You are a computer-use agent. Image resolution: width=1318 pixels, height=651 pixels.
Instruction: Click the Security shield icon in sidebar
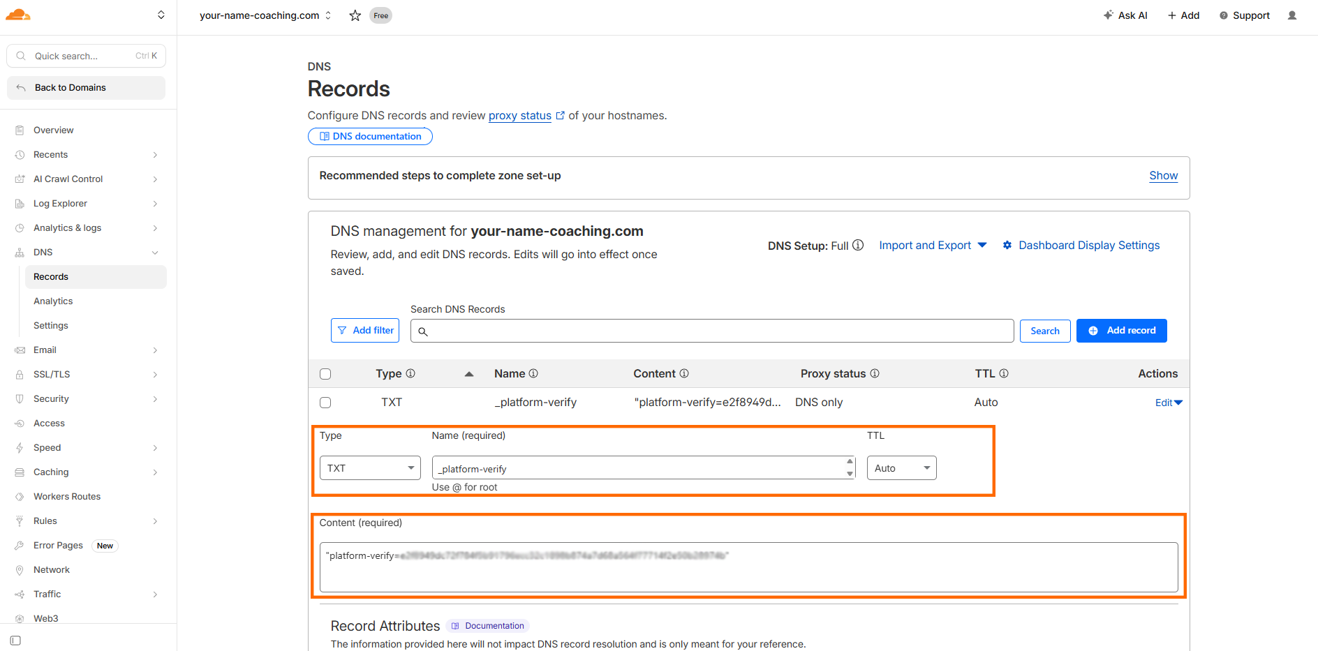[x=20, y=398]
